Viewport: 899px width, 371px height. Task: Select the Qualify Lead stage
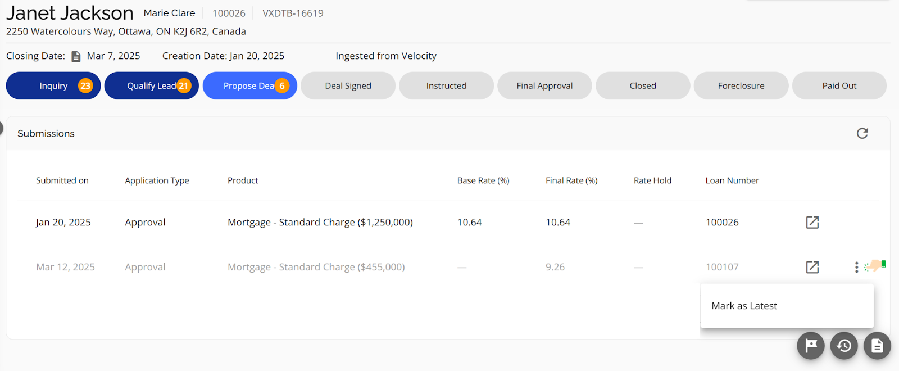(152, 85)
